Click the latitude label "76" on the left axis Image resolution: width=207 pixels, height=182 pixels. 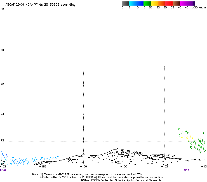[2, 84]
